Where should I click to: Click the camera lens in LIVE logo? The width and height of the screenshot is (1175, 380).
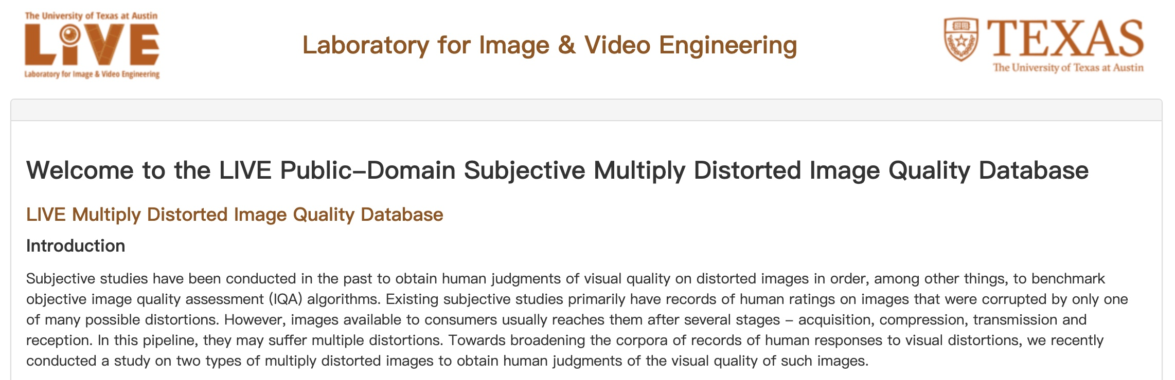point(69,35)
